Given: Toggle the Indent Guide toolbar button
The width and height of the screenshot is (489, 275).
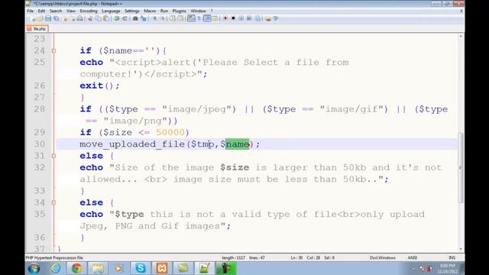Looking at the screenshot, I should coord(207,18).
